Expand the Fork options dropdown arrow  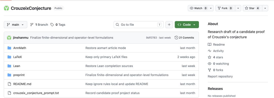[x=238, y=8]
